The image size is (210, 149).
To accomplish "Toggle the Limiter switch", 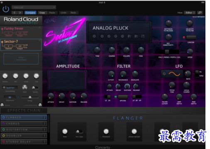I will click(x=191, y=38).
